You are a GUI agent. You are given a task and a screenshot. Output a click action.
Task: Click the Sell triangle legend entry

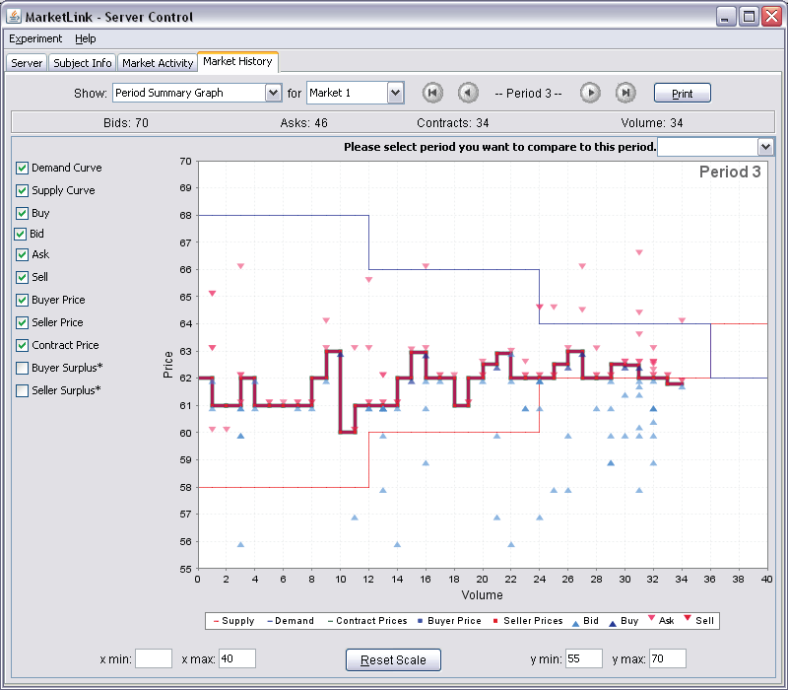[x=698, y=621]
